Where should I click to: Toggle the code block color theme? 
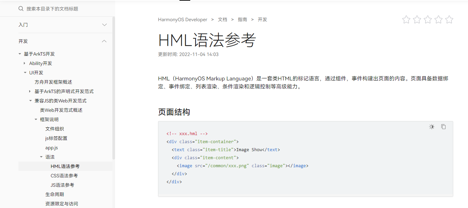click(431, 127)
